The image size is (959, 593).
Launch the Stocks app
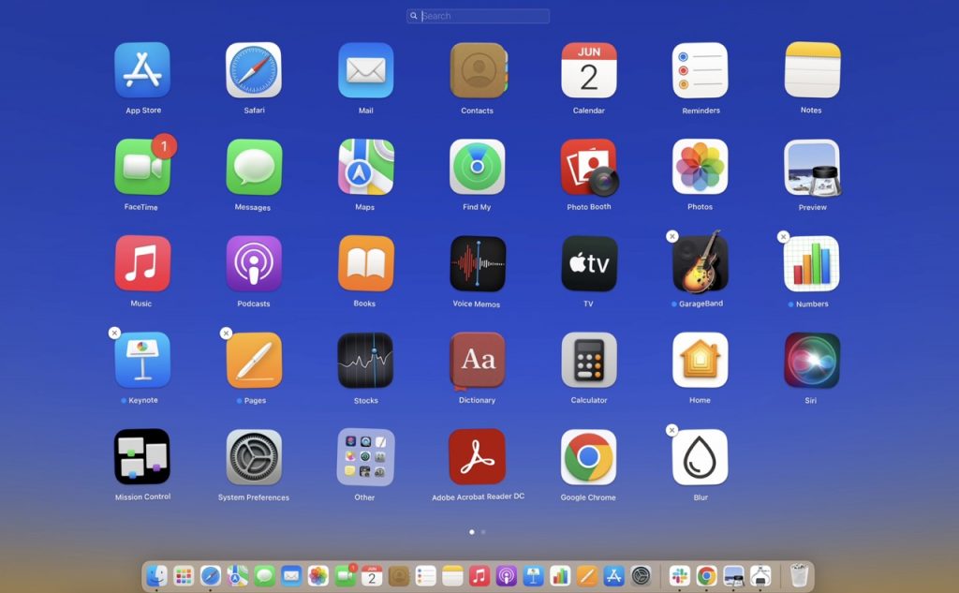point(366,361)
